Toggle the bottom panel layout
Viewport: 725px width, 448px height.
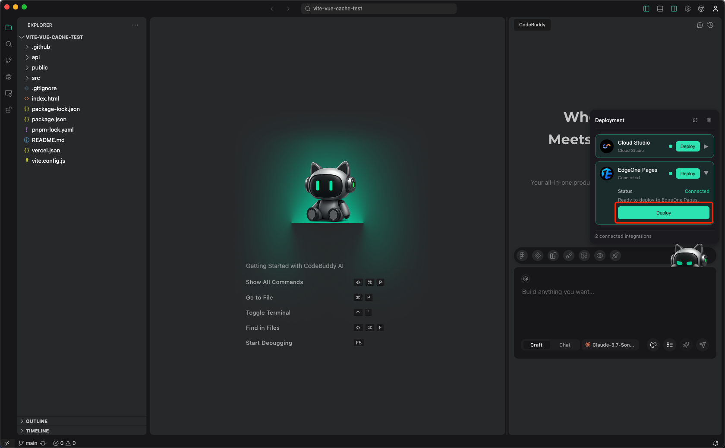(x=660, y=9)
